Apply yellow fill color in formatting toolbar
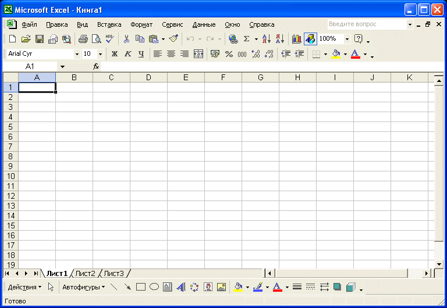The width and height of the screenshot is (447, 308). [336, 54]
